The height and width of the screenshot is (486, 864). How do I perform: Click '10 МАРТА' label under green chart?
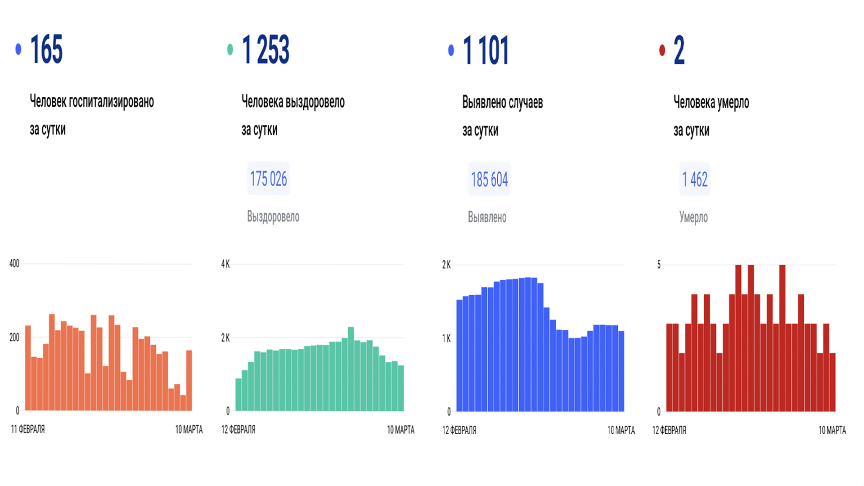(x=401, y=430)
